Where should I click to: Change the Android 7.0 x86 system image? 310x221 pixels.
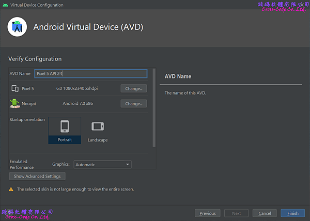[133, 104]
